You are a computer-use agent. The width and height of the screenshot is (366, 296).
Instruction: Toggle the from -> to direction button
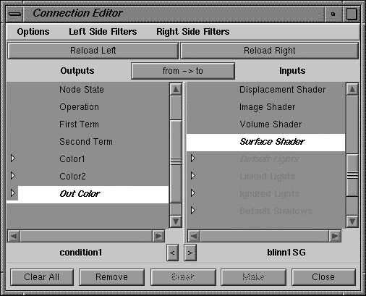pos(183,71)
